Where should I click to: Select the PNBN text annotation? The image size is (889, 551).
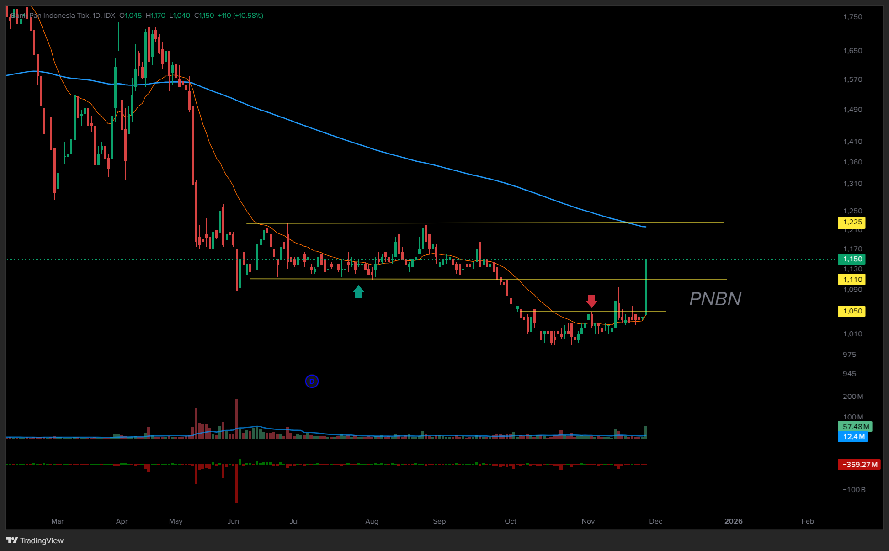coord(715,299)
